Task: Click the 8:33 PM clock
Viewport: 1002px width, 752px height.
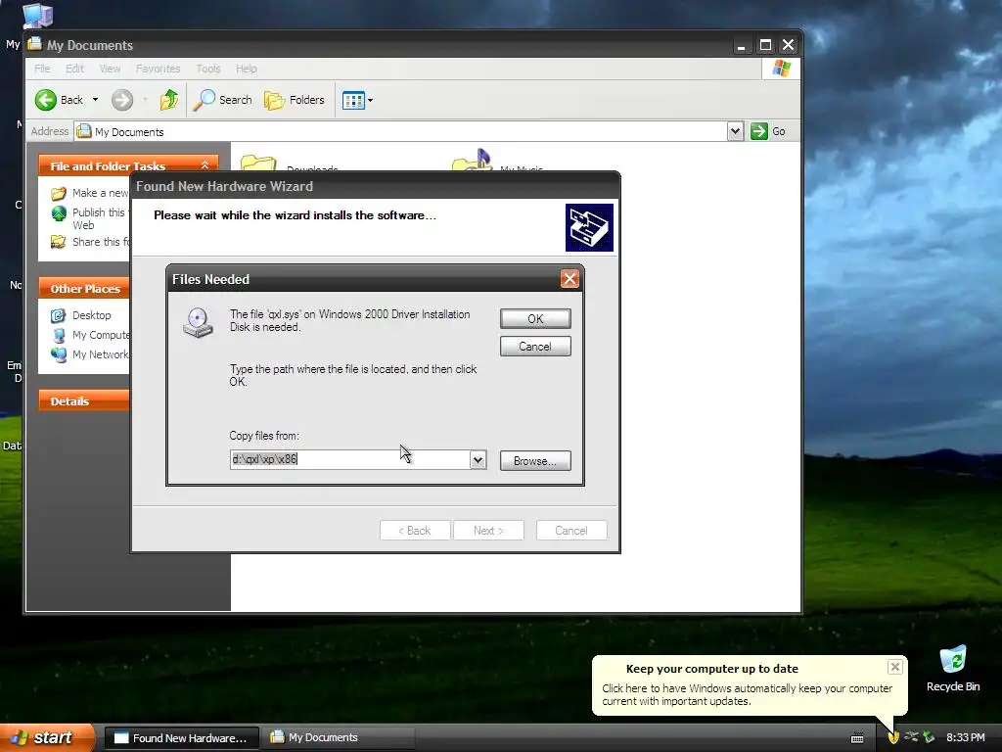Action: click(965, 737)
